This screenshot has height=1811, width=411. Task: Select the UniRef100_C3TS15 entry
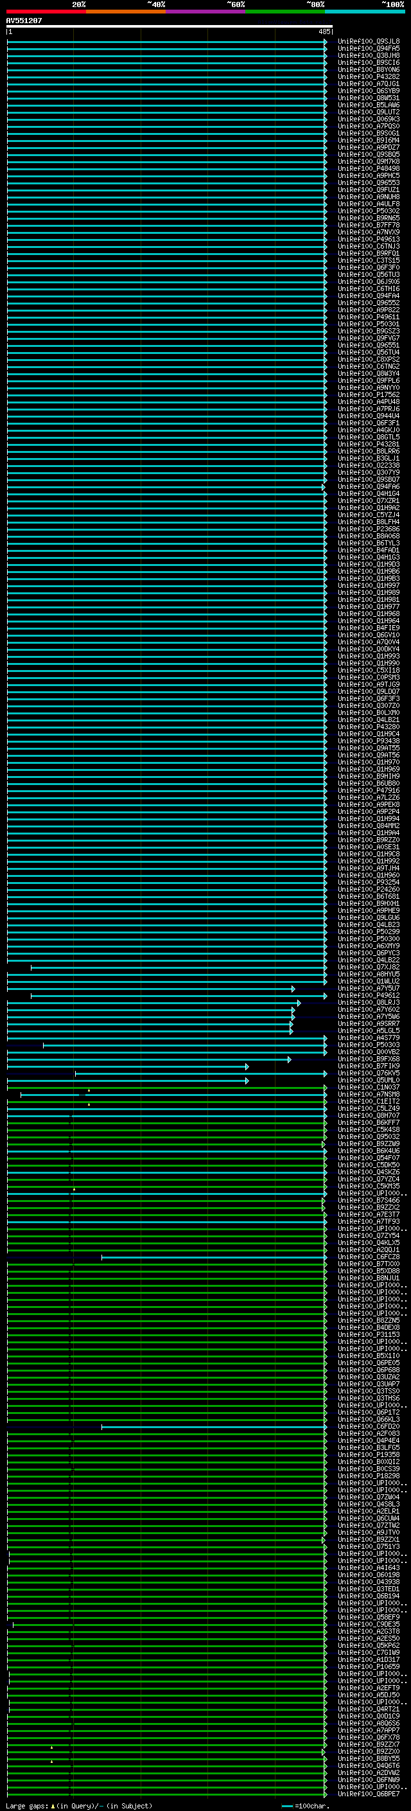369,260
